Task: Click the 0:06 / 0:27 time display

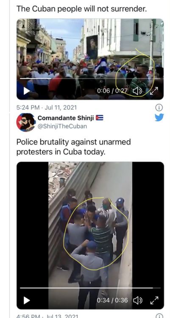Action: click(x=112, y=91)
